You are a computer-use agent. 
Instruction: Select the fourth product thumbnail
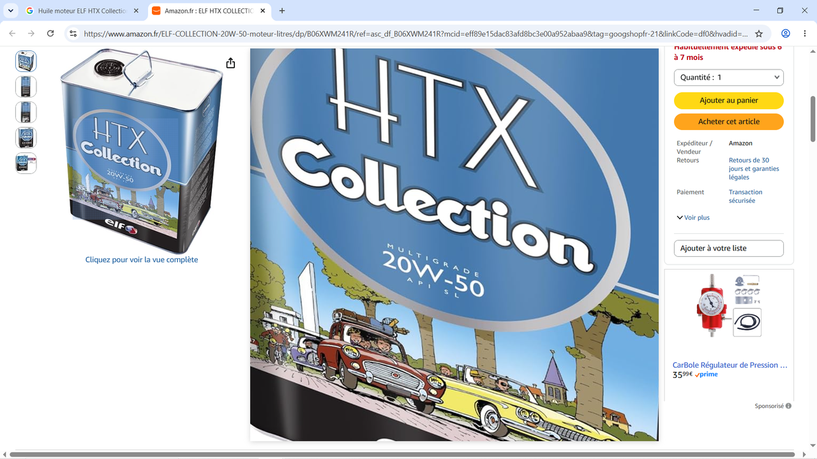pos(26,138)
